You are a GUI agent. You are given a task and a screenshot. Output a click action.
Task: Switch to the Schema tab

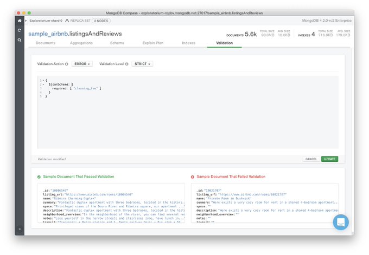(117, 43)
